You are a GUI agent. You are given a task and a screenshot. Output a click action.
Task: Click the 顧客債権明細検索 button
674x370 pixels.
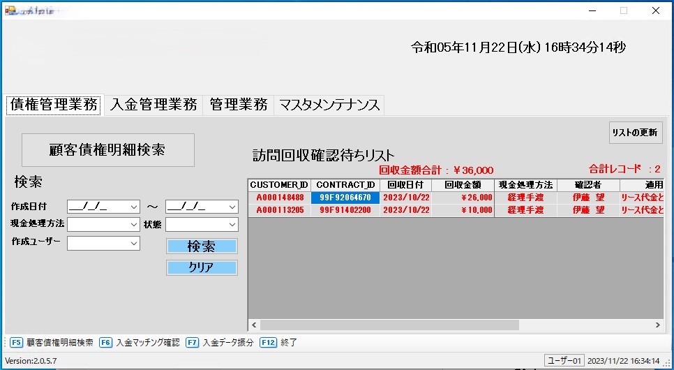click(108, 149)
